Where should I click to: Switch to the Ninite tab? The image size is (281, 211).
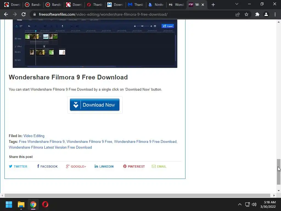coord(156,5)
